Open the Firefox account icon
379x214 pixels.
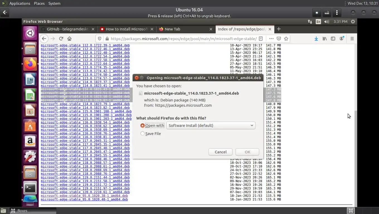[342, 39]
